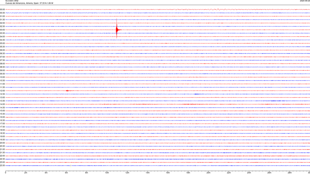Choose the 10:30 time label
This screenshot has width=310, height=174.
[x=2, y=81]
